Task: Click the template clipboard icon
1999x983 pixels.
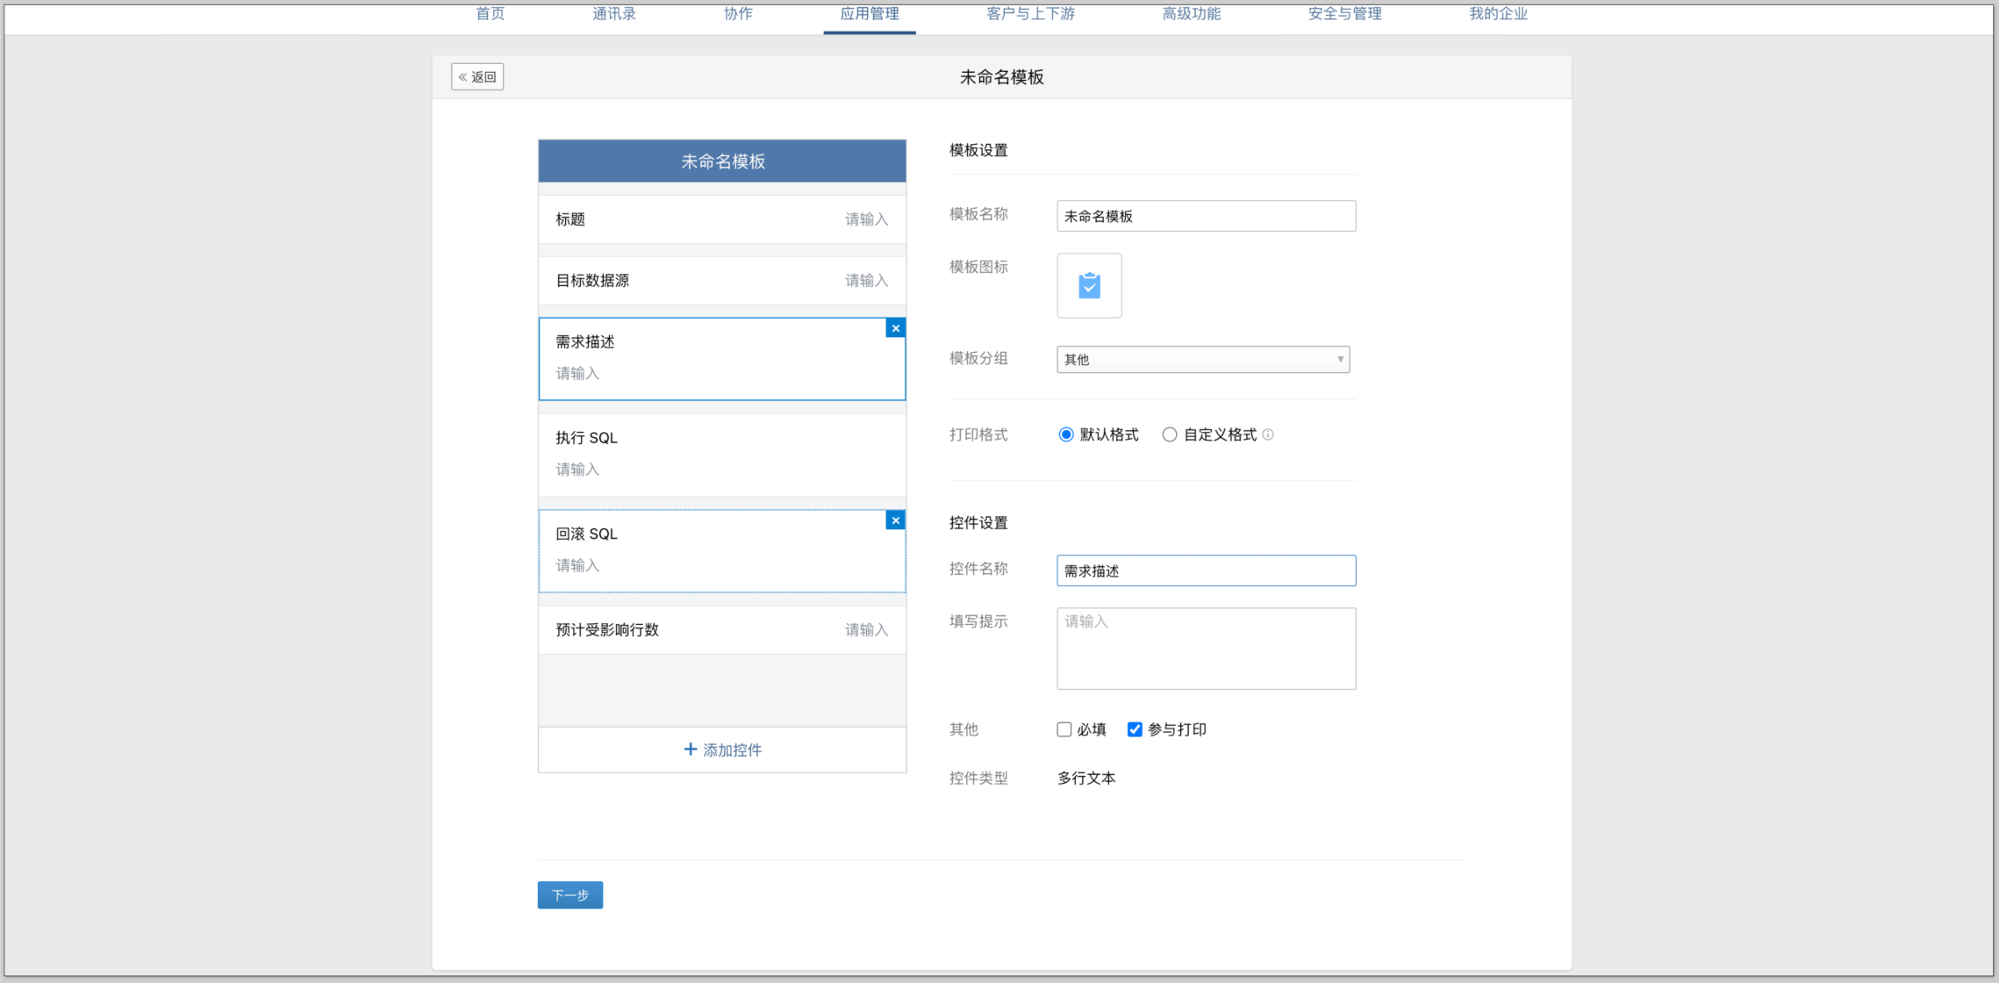Action: pos(1089,285)
